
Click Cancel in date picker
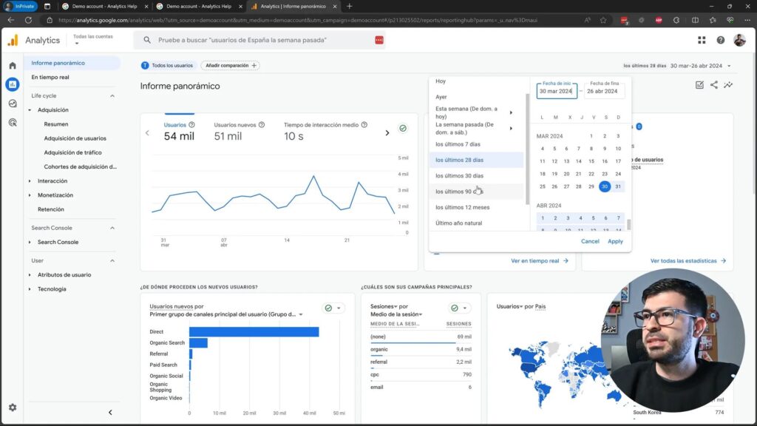pyautogui.click(x=590, y=242)
